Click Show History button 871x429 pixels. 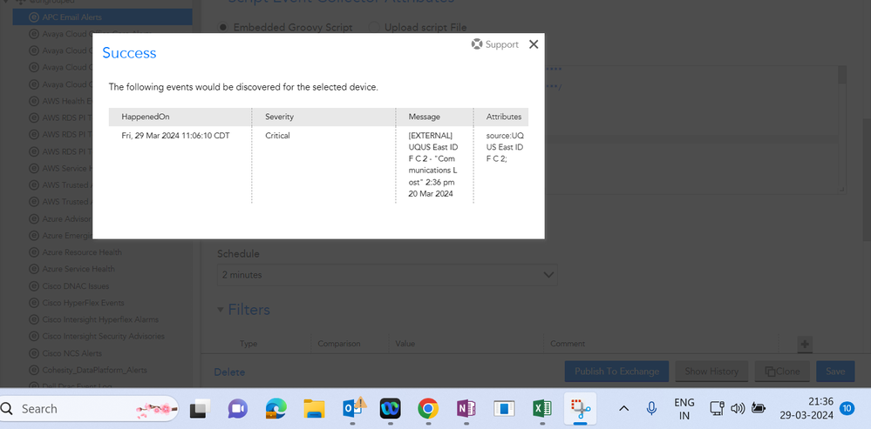pyautogui.click(x=711, y=372)
